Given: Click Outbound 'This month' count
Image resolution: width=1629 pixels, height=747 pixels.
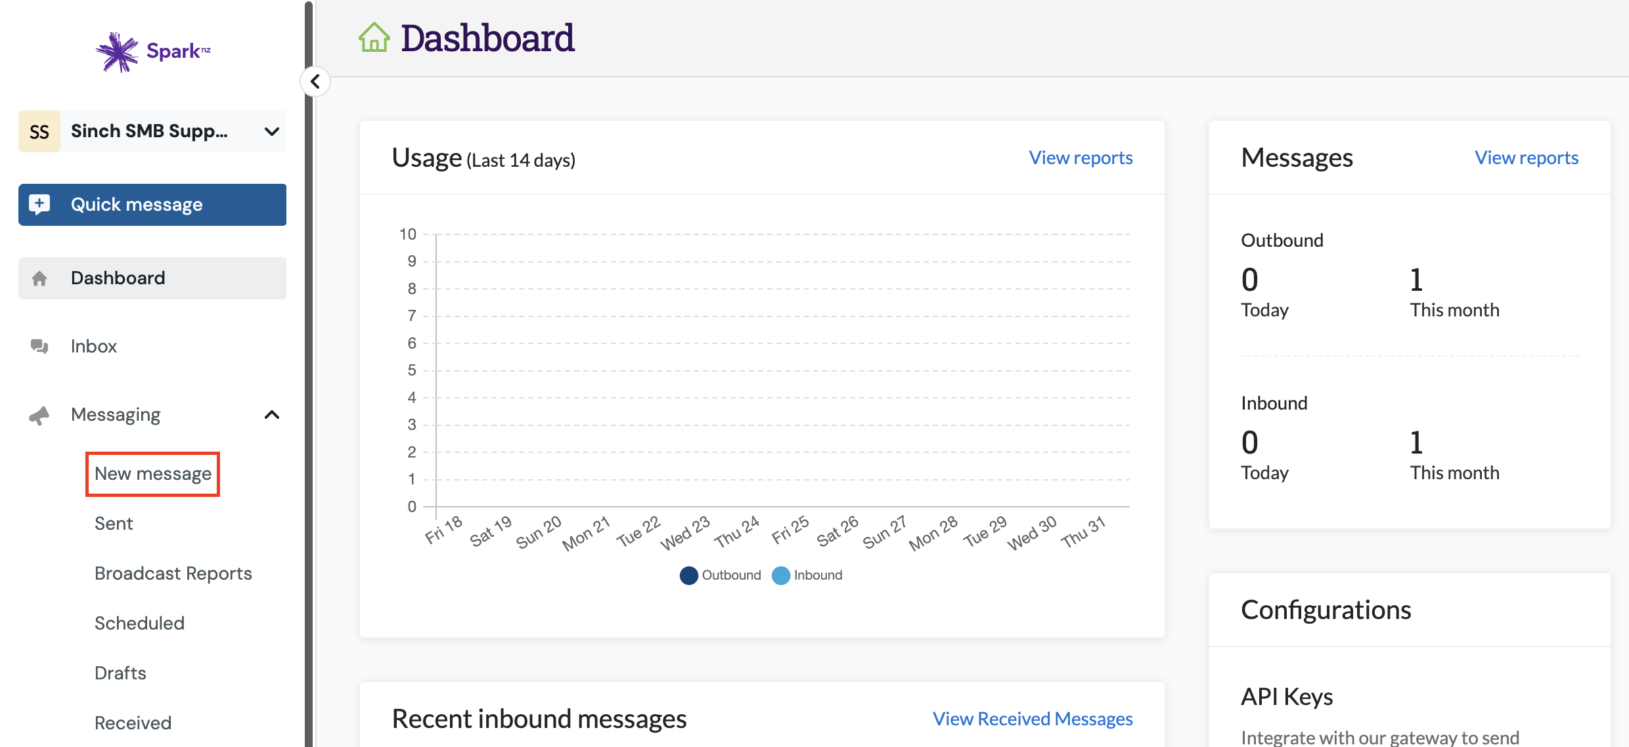Looking at the screenshot, I should (x=1416, y=280).
